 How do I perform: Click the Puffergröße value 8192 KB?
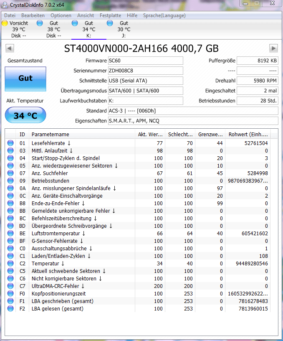coord(258,61)
